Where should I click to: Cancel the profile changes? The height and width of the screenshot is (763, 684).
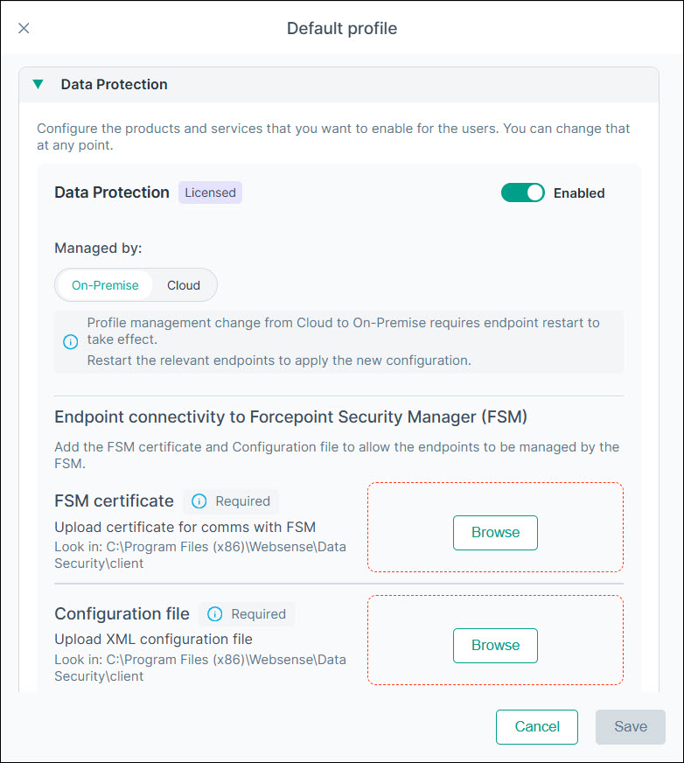pos(537,726)
